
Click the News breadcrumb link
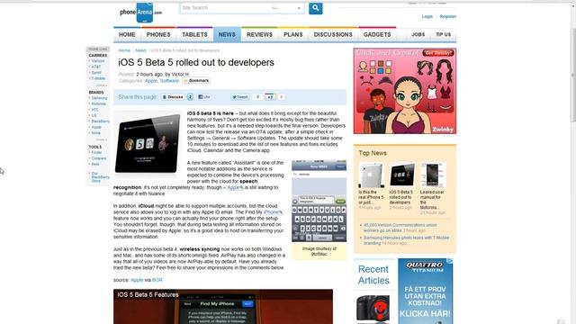click(140, 50)
